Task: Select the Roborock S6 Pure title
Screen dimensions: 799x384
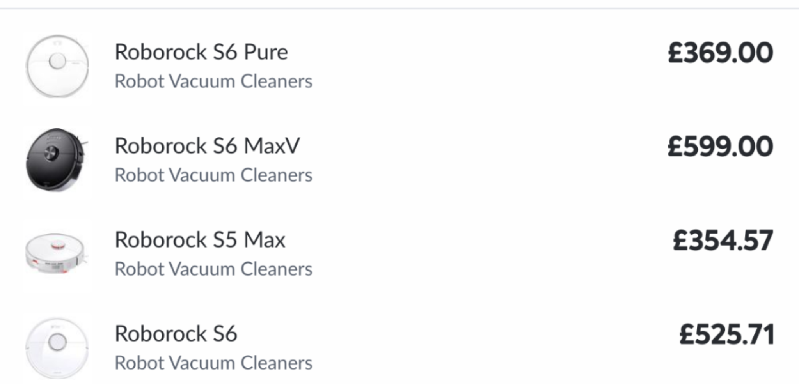Action: coord(201,52)
